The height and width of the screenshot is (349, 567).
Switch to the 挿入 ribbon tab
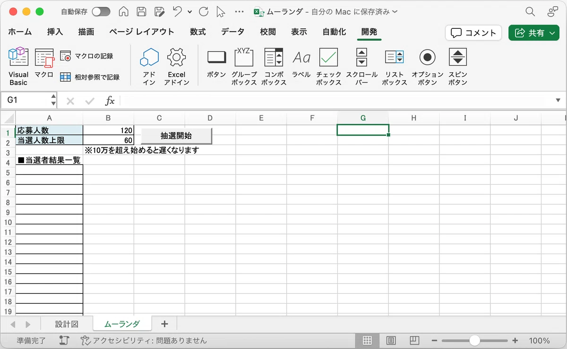55,32
